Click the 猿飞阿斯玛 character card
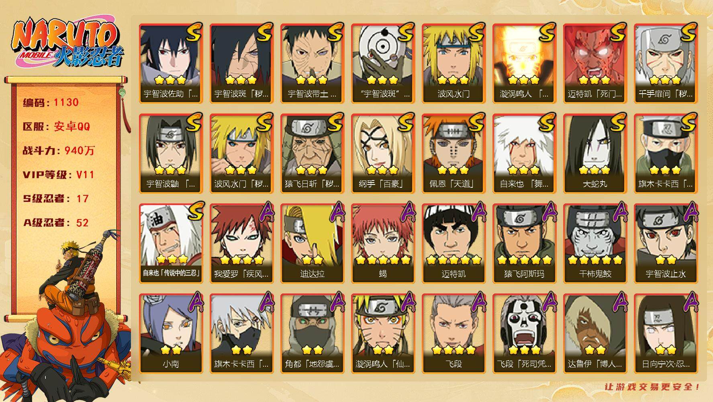713x402 pixels. 524,243
